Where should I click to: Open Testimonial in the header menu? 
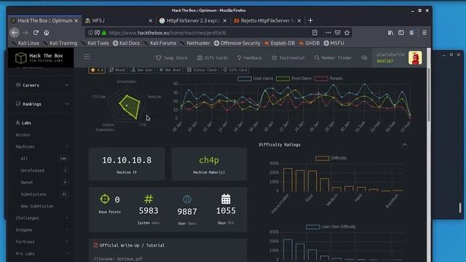tap(288, 57)
